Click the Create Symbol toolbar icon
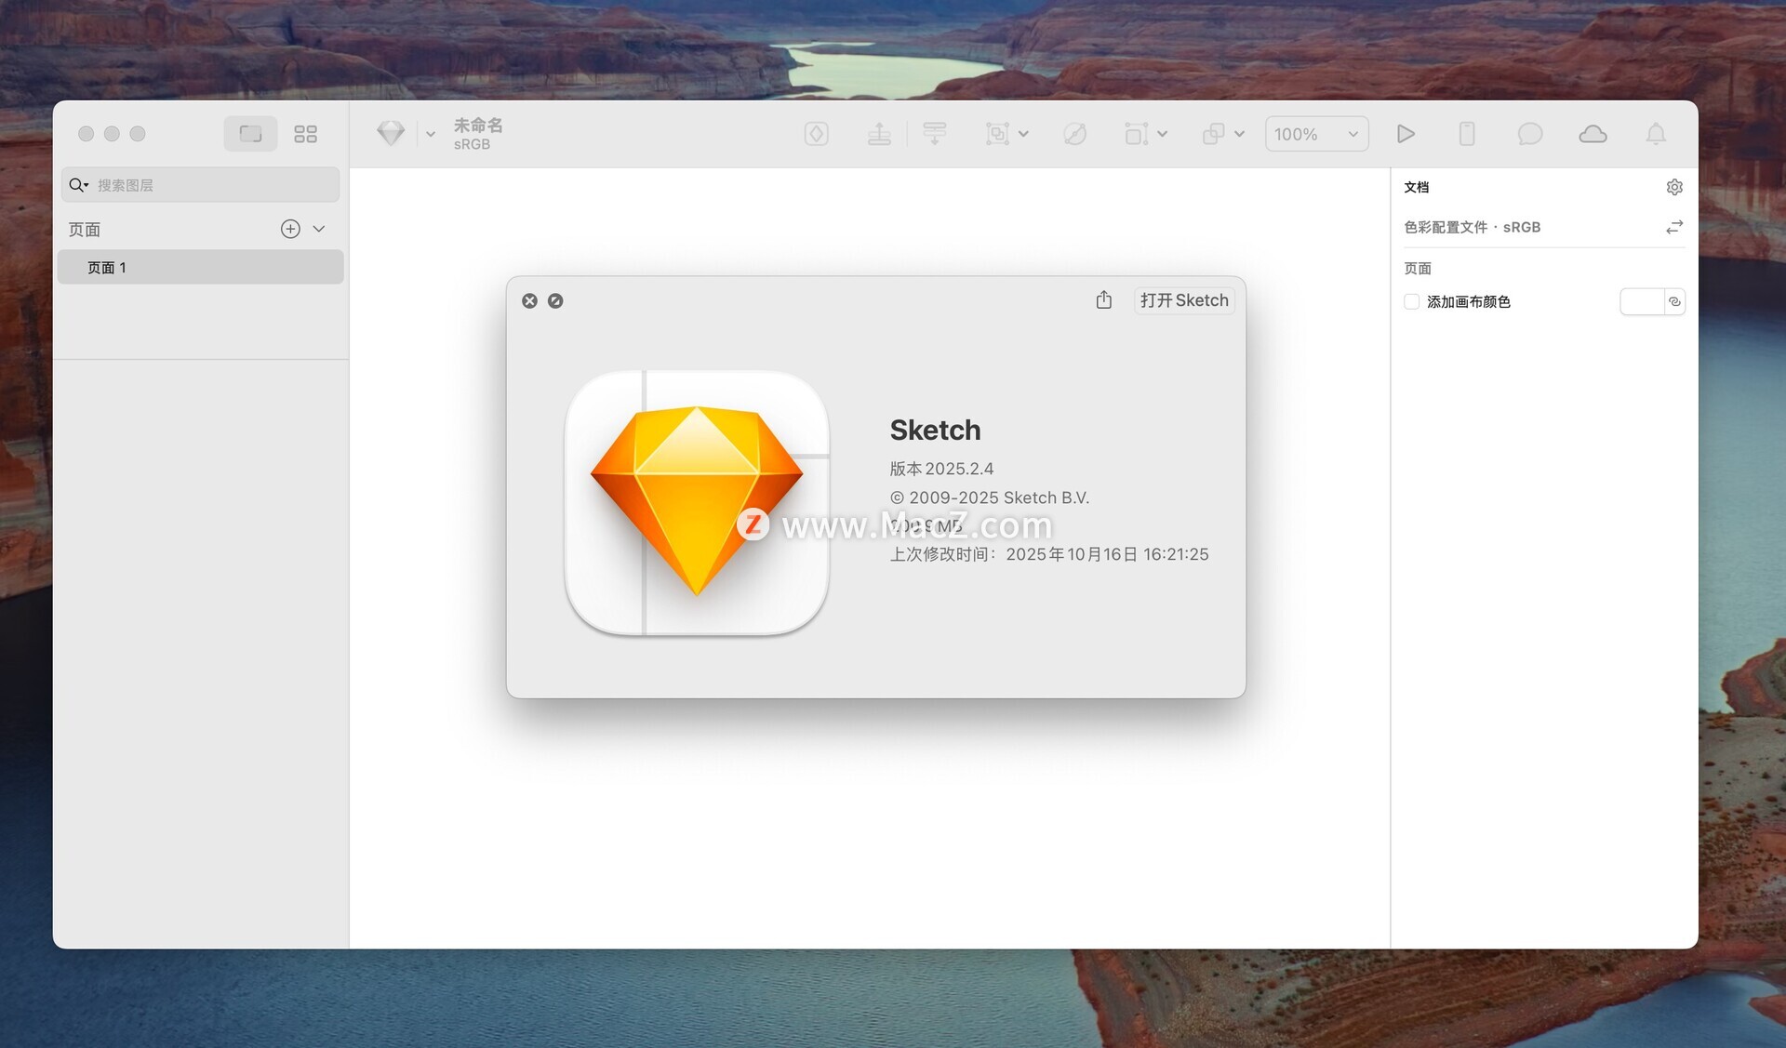This screenshot has width=1786, height=1048. coord(816,134)
